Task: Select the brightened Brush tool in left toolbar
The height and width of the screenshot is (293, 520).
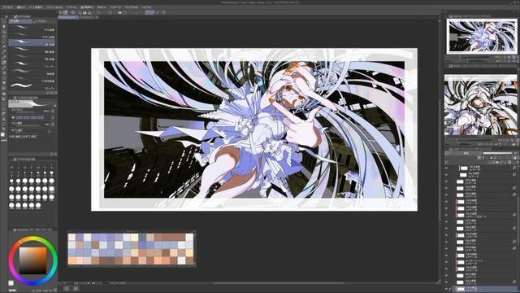Action: tap(3, 62)
